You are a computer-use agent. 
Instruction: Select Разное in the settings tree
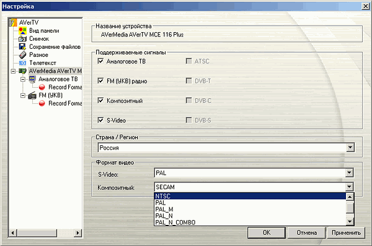(38, 55)
